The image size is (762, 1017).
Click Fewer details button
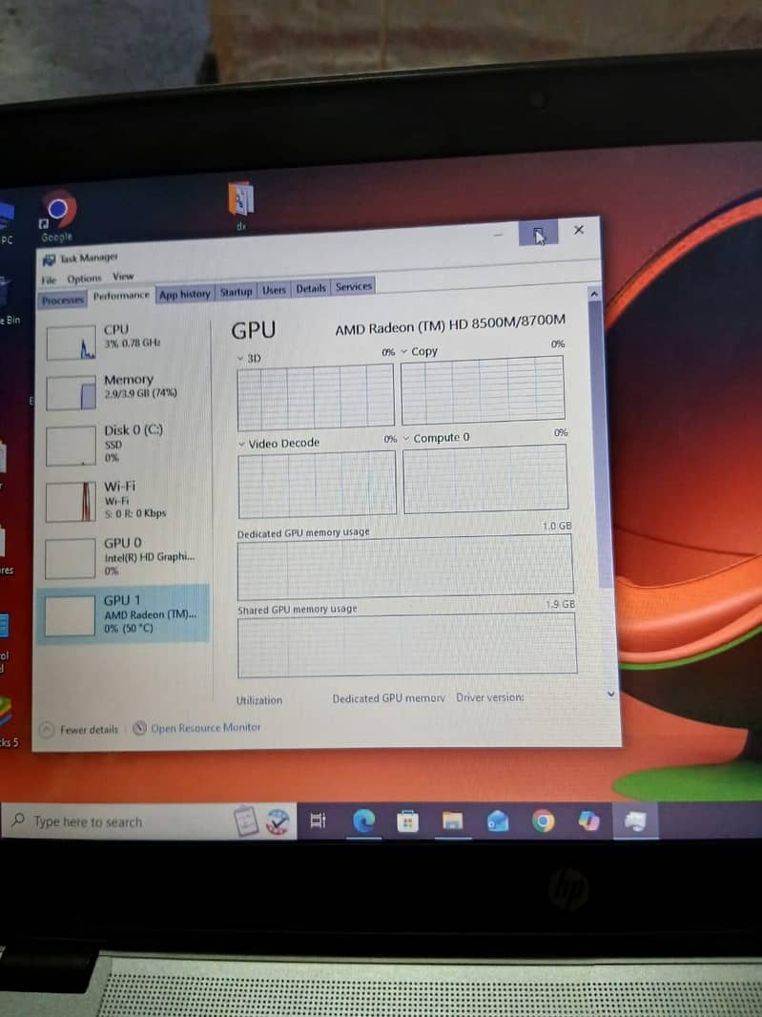click(79, 730)
